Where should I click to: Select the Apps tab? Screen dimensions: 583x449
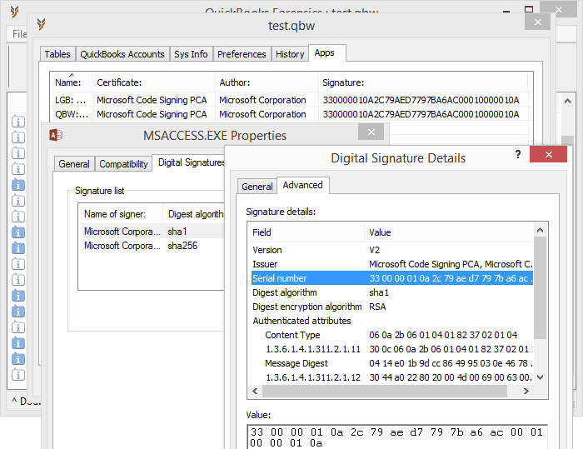(x=327, y=52)
